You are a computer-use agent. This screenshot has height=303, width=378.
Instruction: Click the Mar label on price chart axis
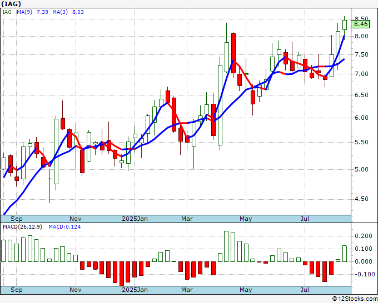(x=187, y=219)
